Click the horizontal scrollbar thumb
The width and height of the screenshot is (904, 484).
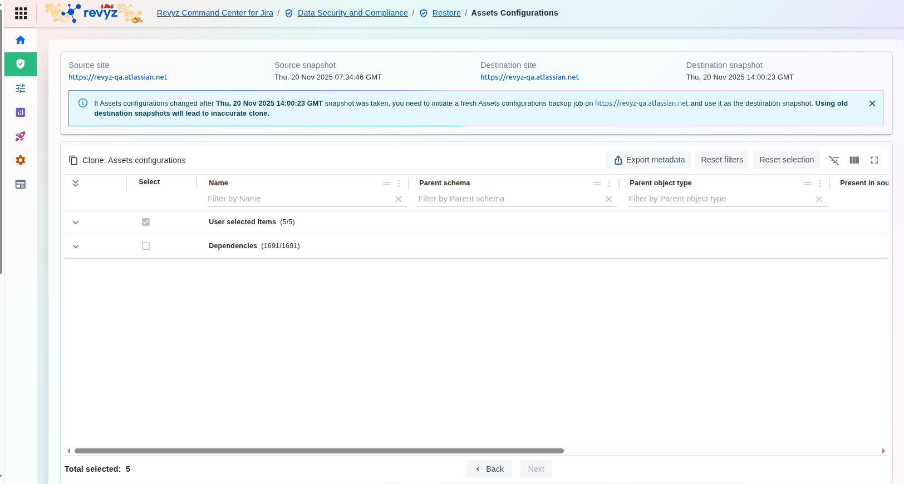[319, 451]
